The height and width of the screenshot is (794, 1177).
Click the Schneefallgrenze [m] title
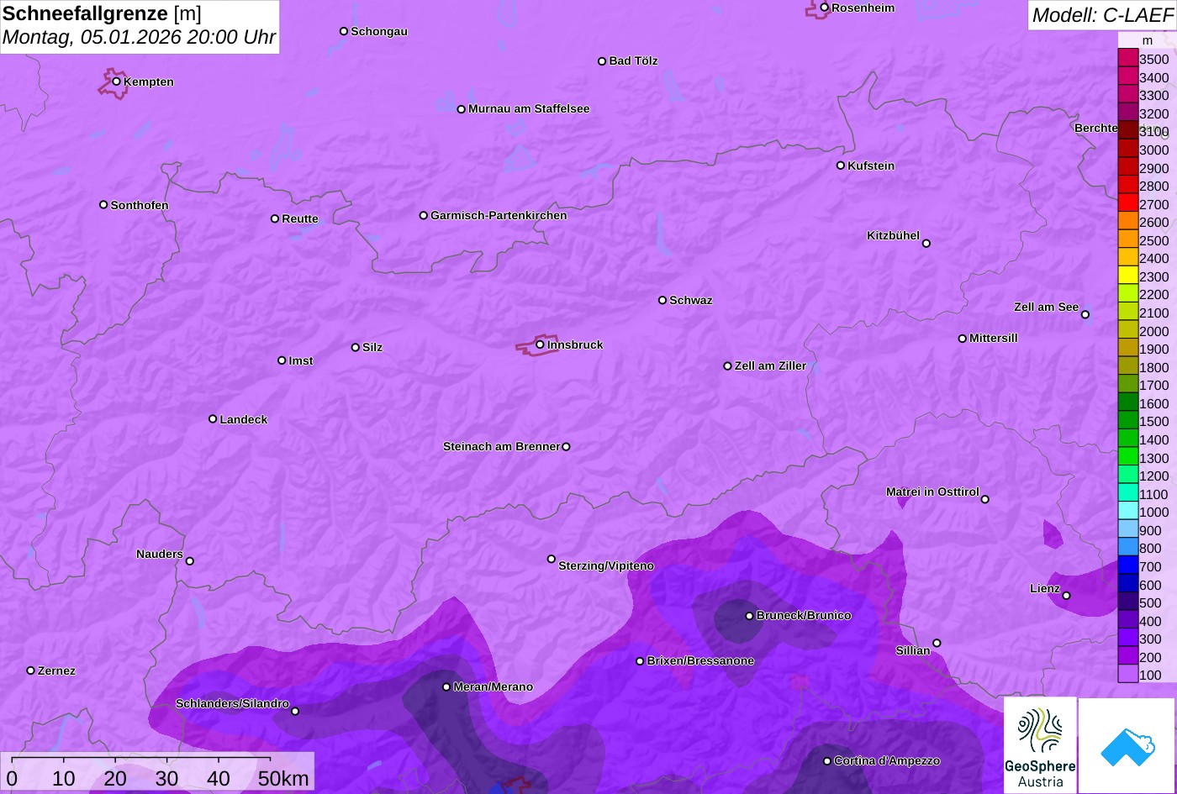[103, 13]
